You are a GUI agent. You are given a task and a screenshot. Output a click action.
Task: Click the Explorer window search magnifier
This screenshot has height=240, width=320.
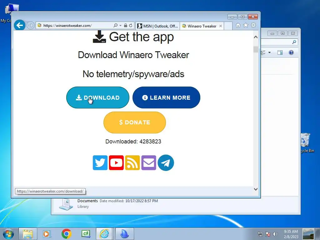click(294, 42)
